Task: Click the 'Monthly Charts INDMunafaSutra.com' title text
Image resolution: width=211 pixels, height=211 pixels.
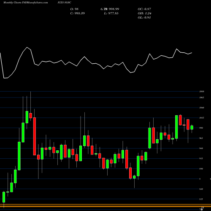Action: coord(26,3)
